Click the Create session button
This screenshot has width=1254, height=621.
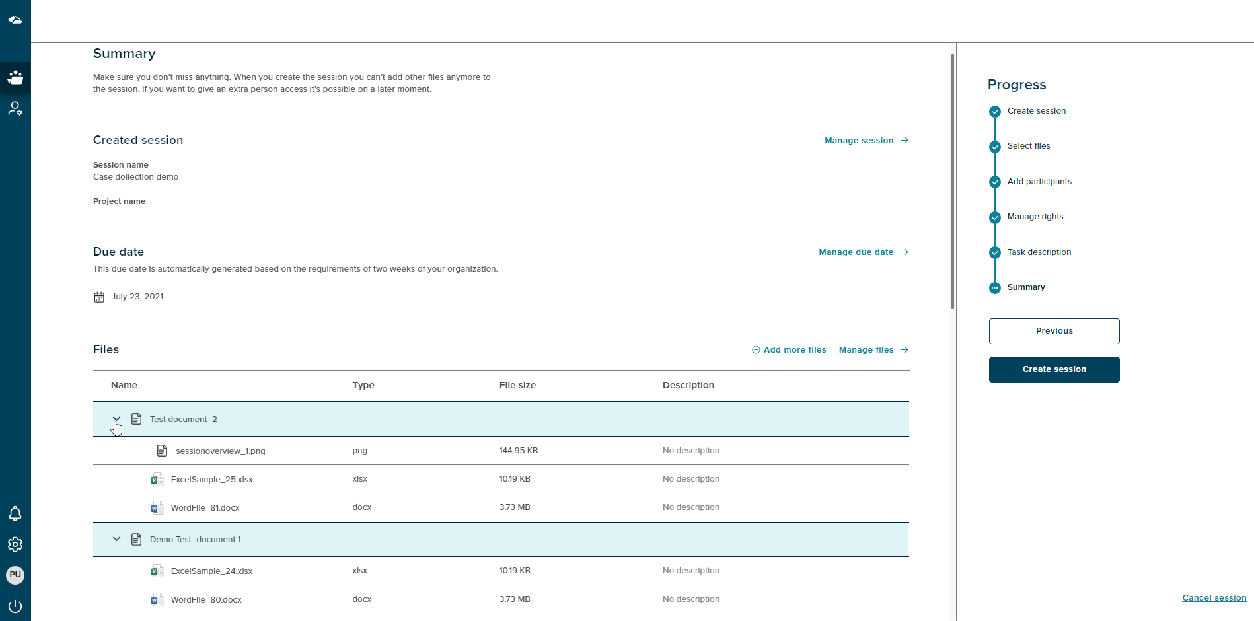click(1053, 369)
